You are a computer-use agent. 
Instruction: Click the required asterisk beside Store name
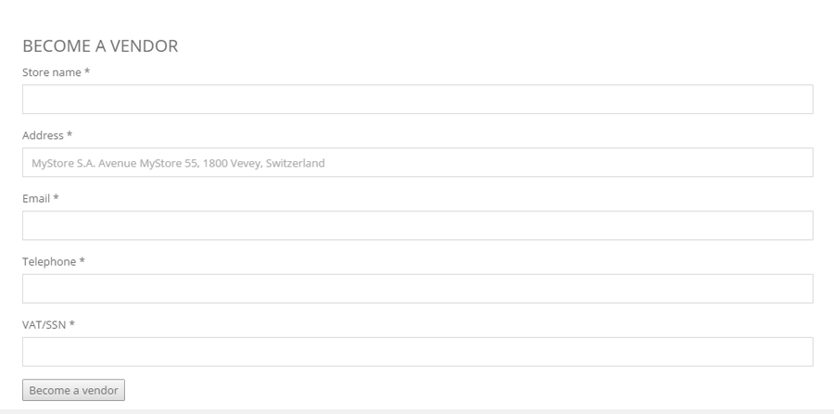[87, 71]
